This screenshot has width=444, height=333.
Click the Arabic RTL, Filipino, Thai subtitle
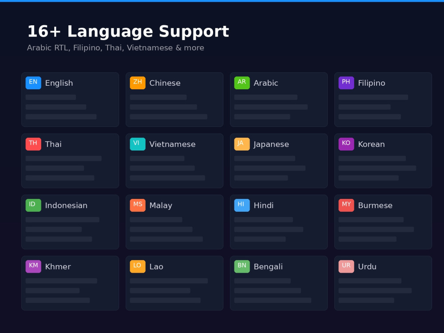click(x=115, y=48)
